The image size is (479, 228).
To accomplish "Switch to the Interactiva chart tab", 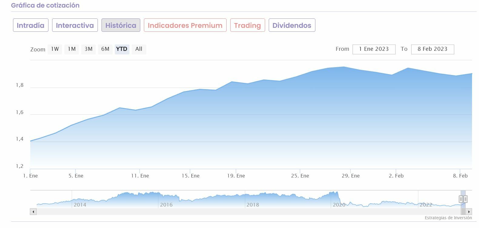I will (75, 25).
